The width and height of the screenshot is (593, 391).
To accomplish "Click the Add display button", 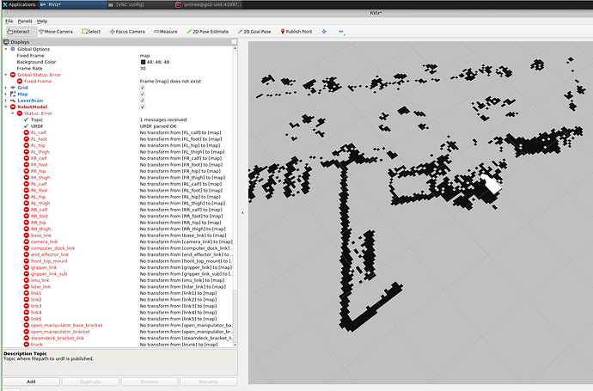I will (31, 381).
